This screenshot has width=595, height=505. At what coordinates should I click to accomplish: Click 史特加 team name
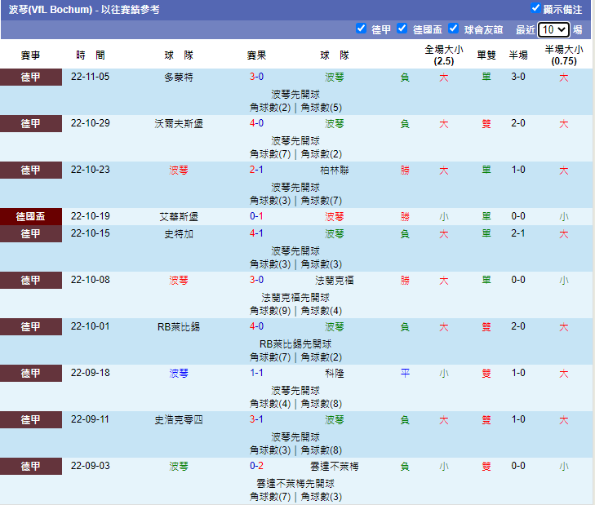tap(179, 234)
